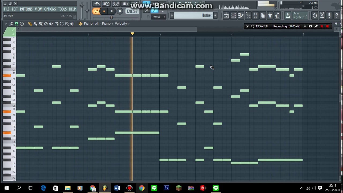This screenshot has width=343, height=193.
Task: Stop playback with the stop button
Action: click(x=111, y=11)
